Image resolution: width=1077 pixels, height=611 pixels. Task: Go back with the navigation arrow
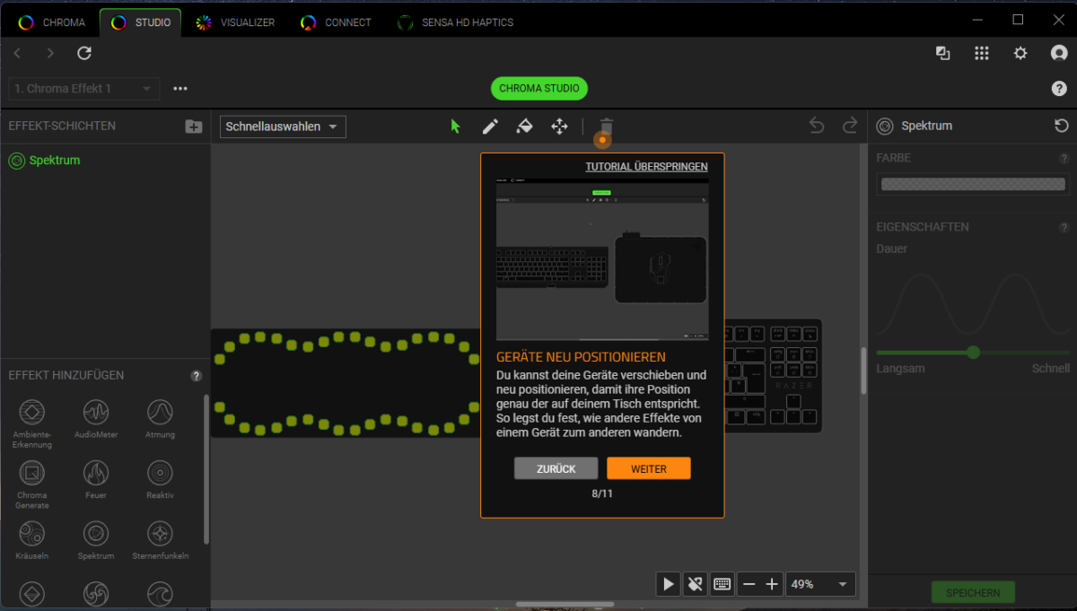click(x=17, y=54)
